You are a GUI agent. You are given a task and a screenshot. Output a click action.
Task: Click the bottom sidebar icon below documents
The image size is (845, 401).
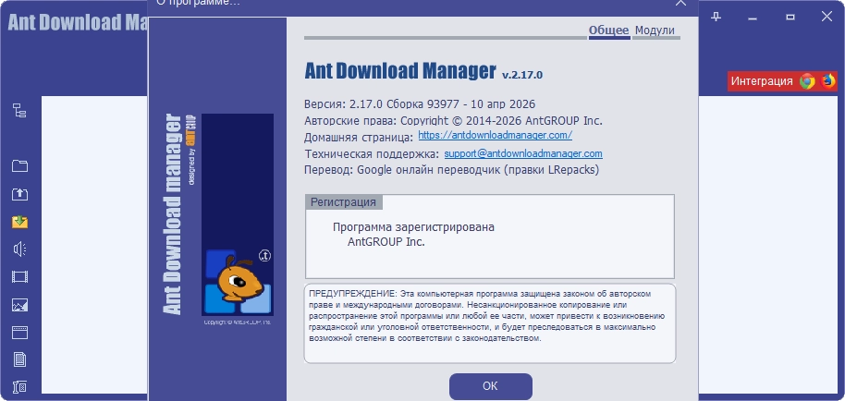tap(20, 386)
